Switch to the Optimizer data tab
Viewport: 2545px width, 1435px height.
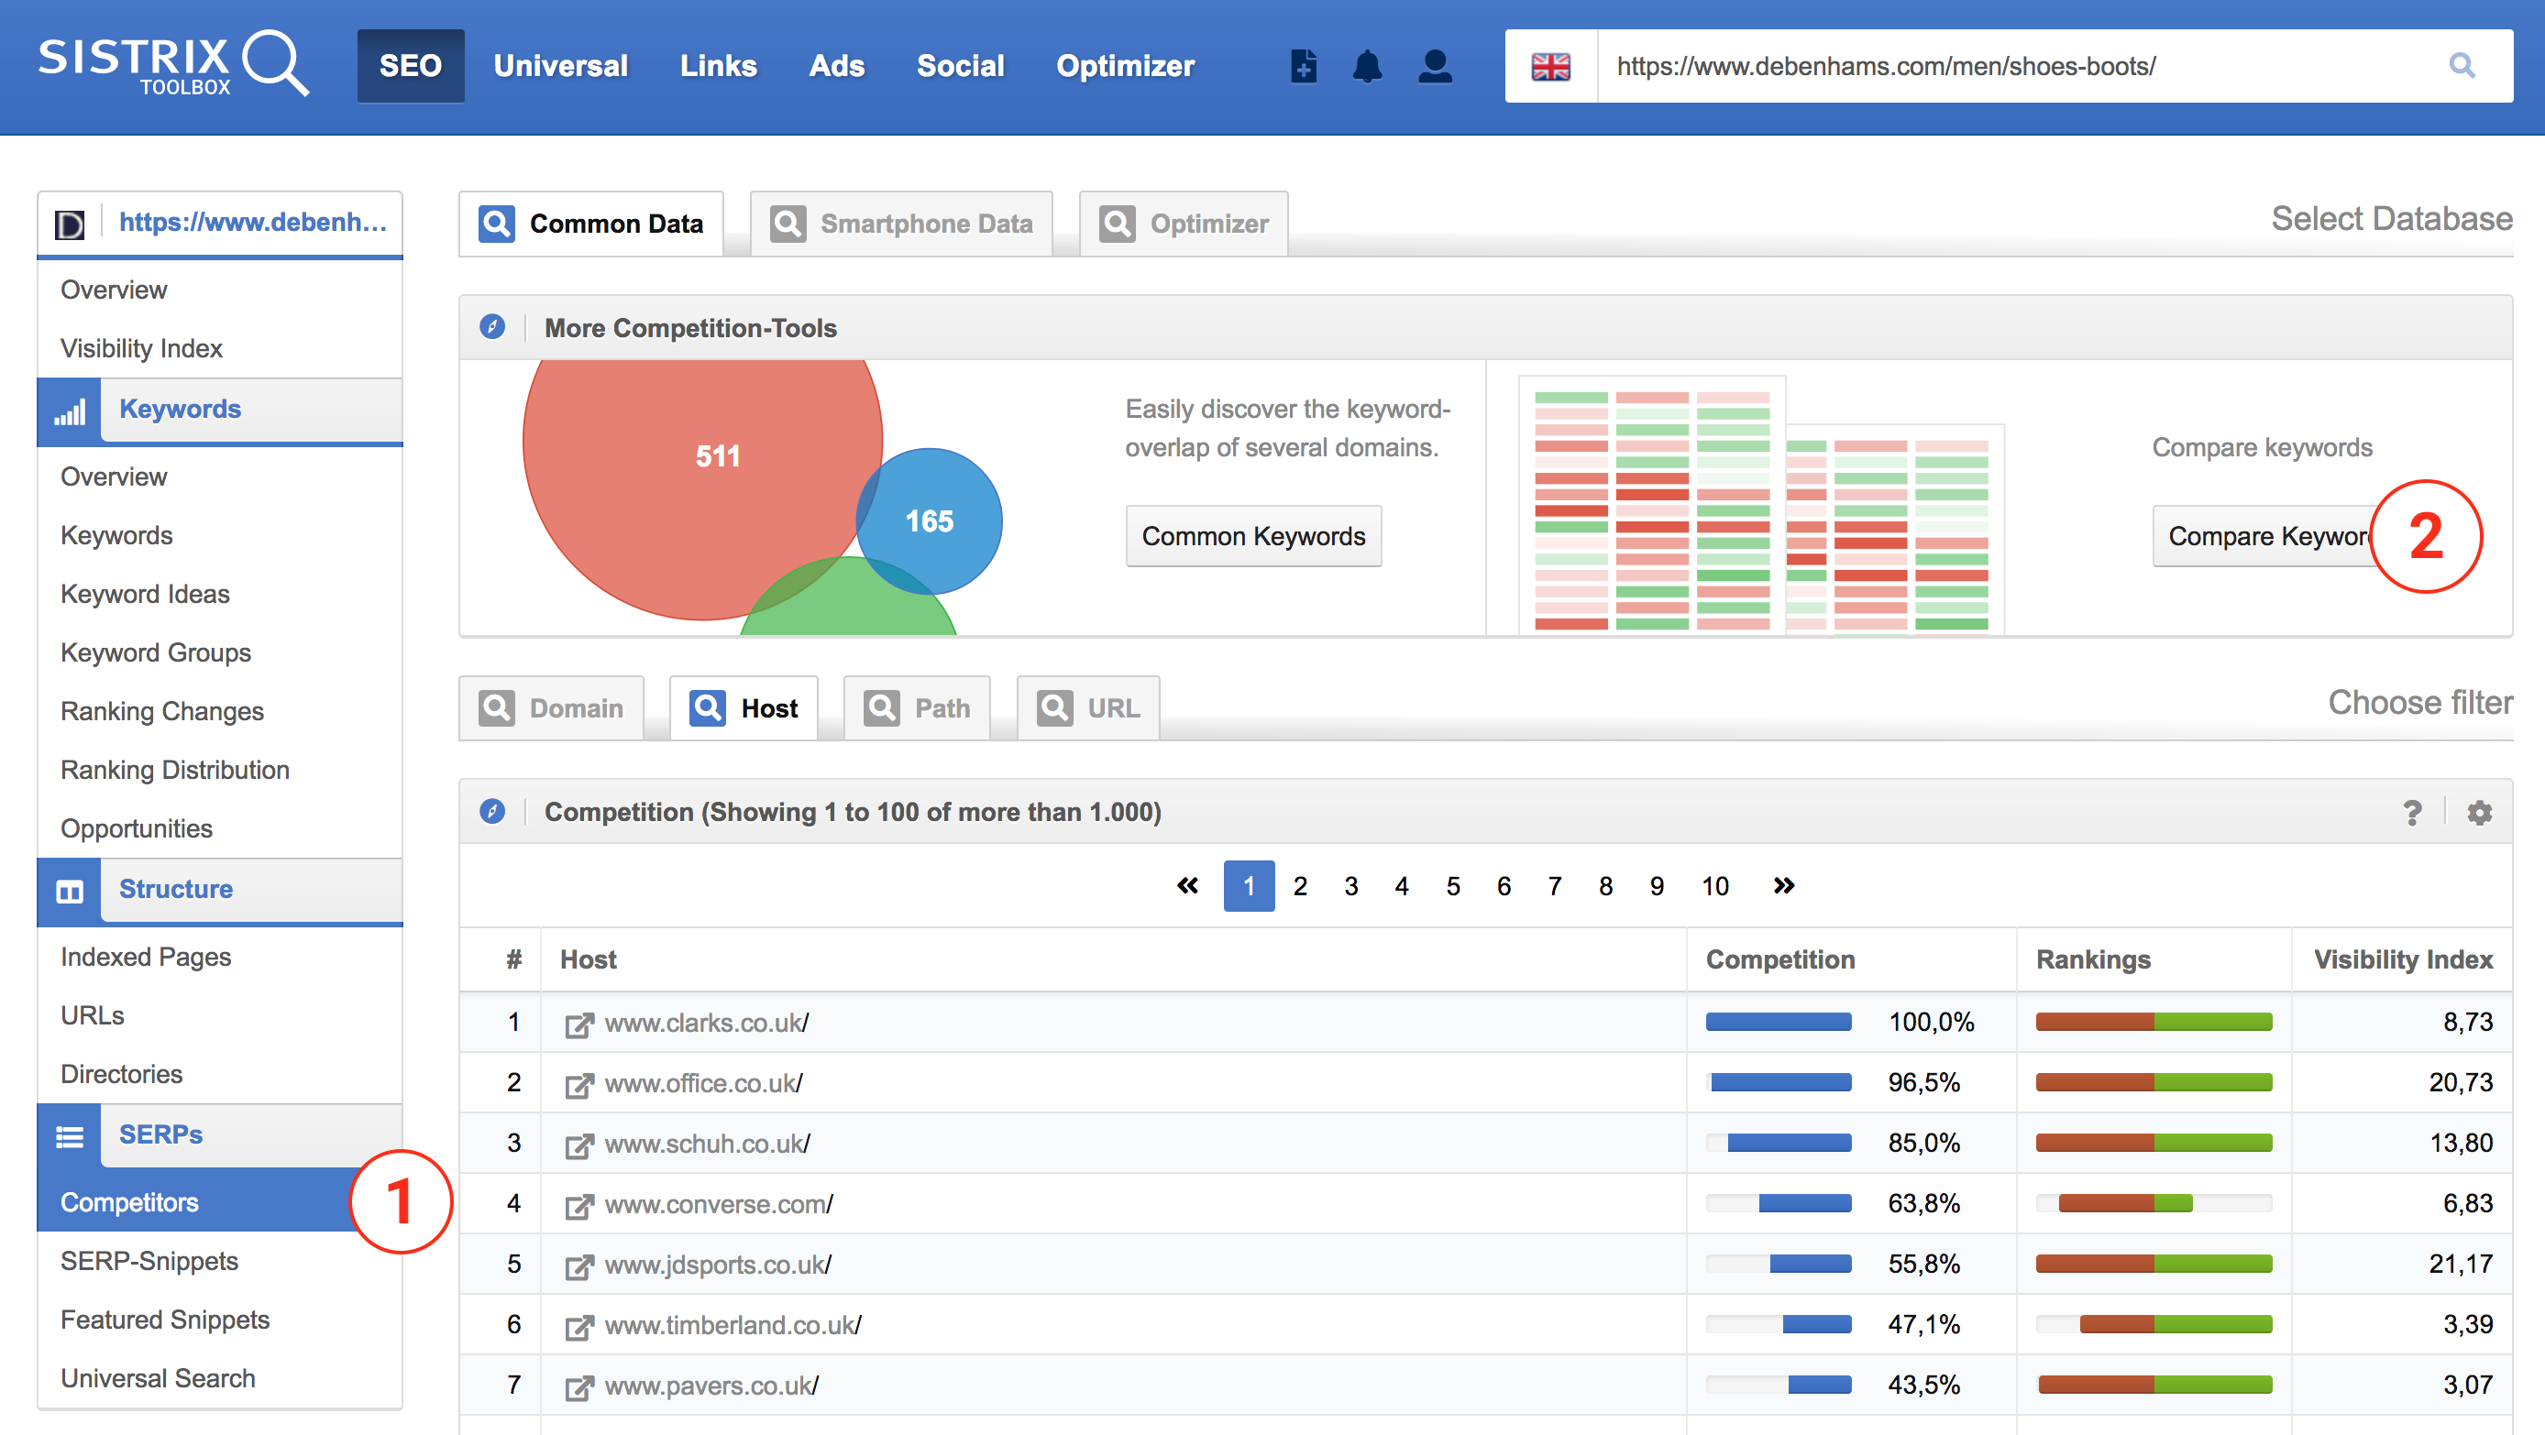[x=1184, y=224]
